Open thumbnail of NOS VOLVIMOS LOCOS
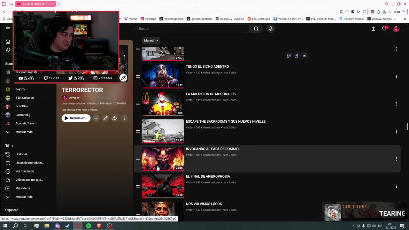The image size is (409, 230). pos(163,211)
